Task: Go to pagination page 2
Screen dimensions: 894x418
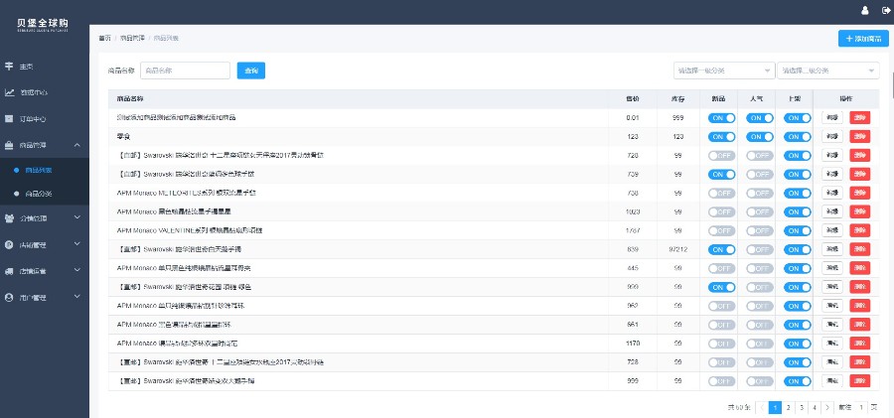Action: 788,407
